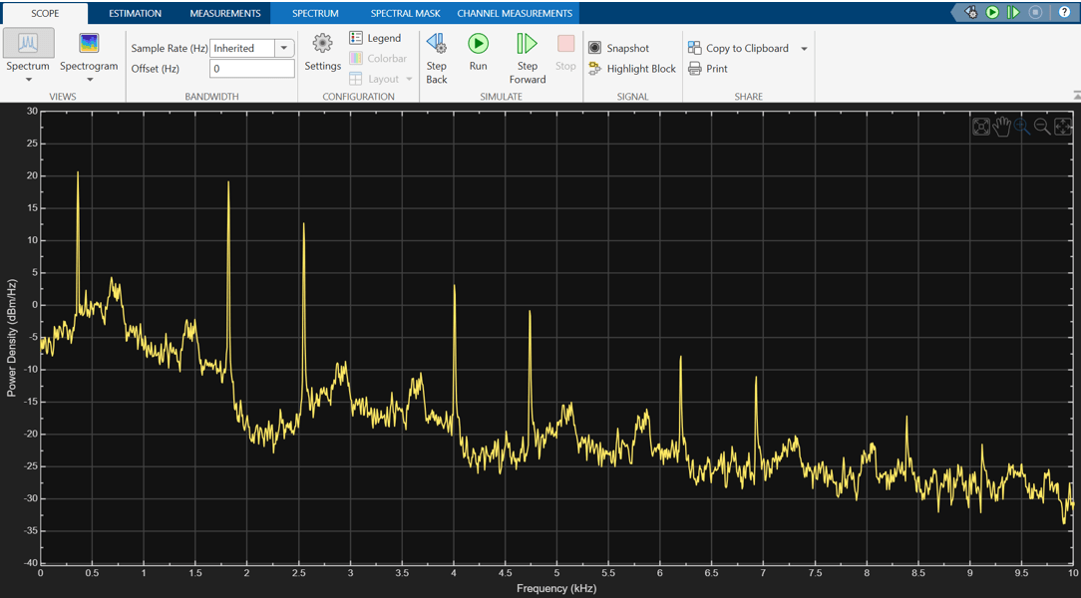Take a Snapshot of the signal
The height and width of the screenshot is (598, 1081).
(618, 48)
